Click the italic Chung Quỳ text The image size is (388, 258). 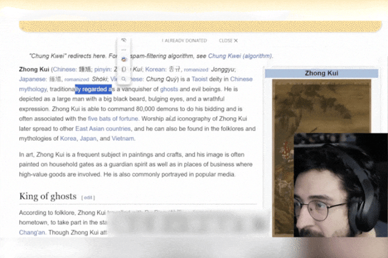[x=161, y=79]
